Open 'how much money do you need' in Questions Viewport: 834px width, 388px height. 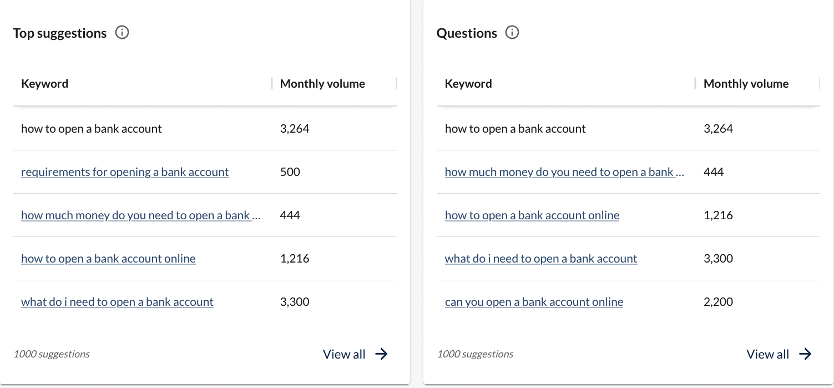click(564, 172)
